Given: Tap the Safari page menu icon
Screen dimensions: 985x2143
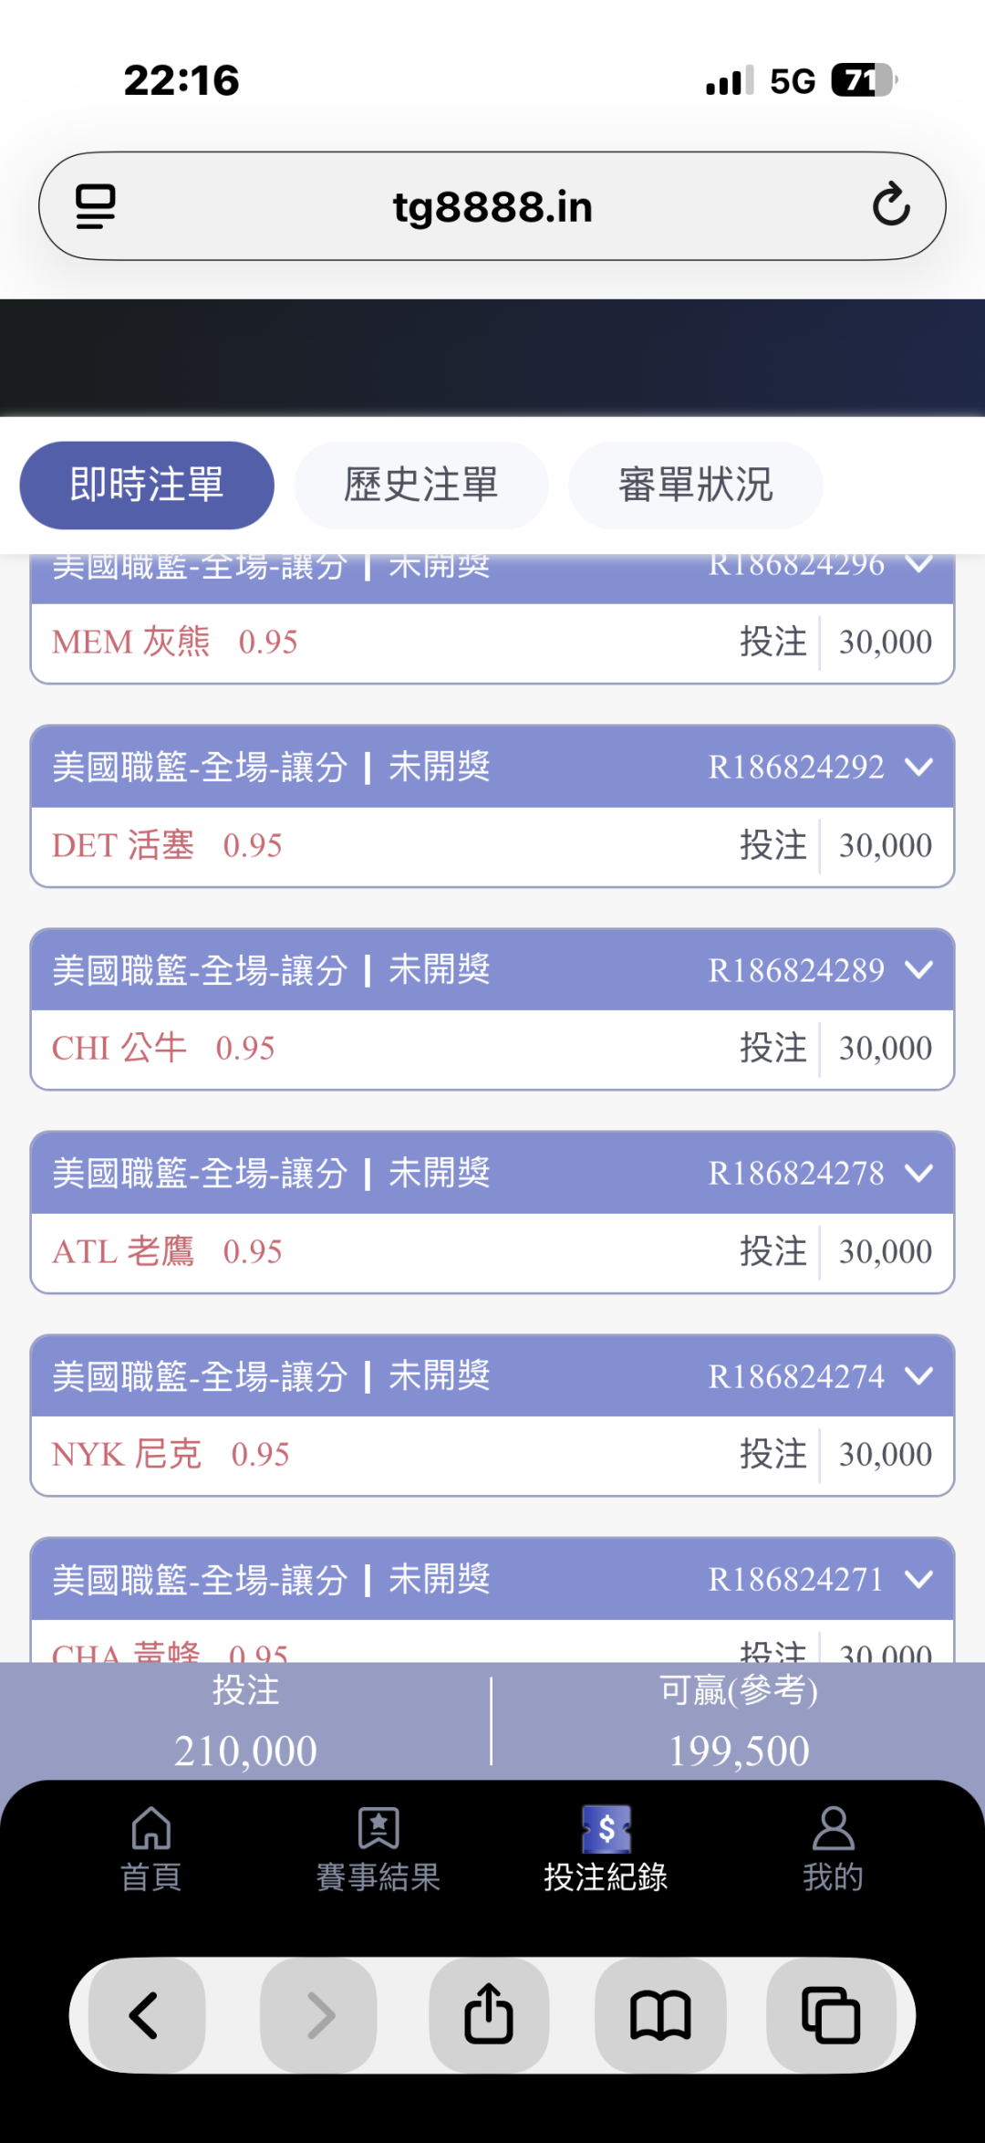Looking at the screenshot, I should 95,206.
